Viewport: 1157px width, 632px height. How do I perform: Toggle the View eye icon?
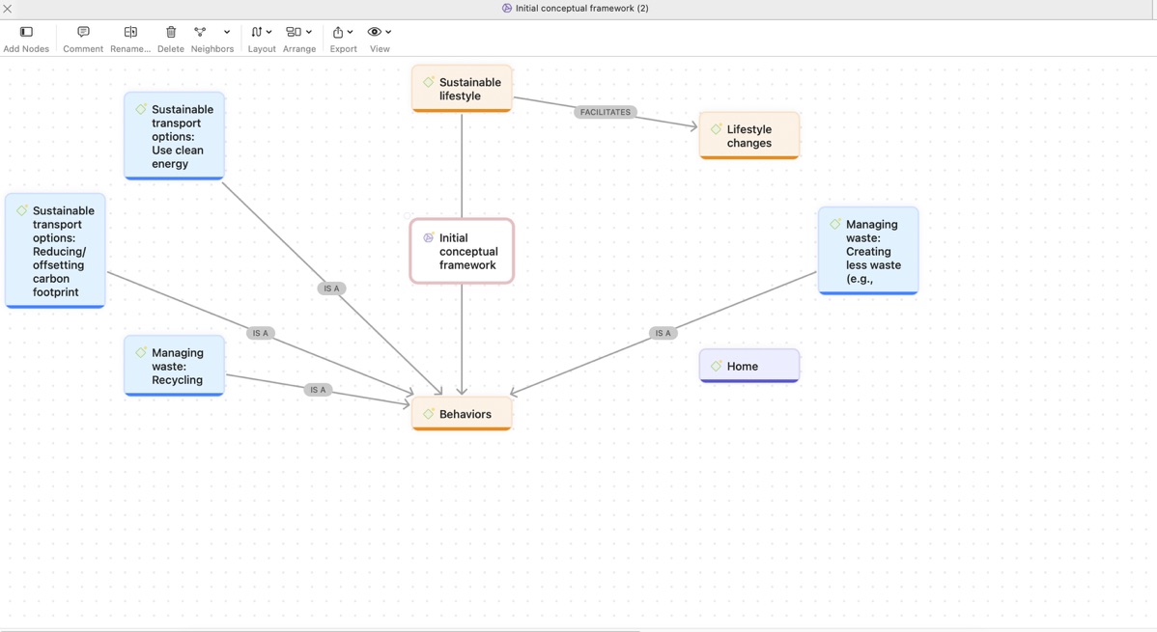click(375, 32)
